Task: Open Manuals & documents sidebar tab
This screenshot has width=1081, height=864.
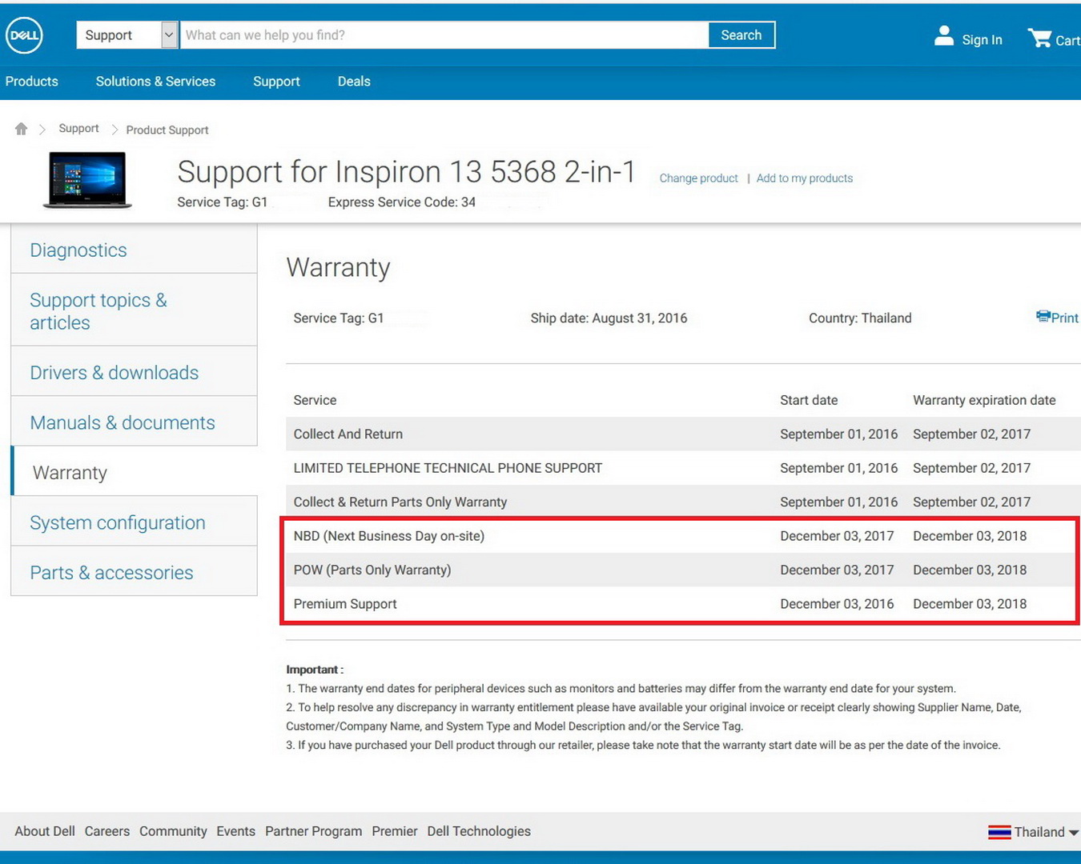Action: pyautogui.click(x=134, y=422)
